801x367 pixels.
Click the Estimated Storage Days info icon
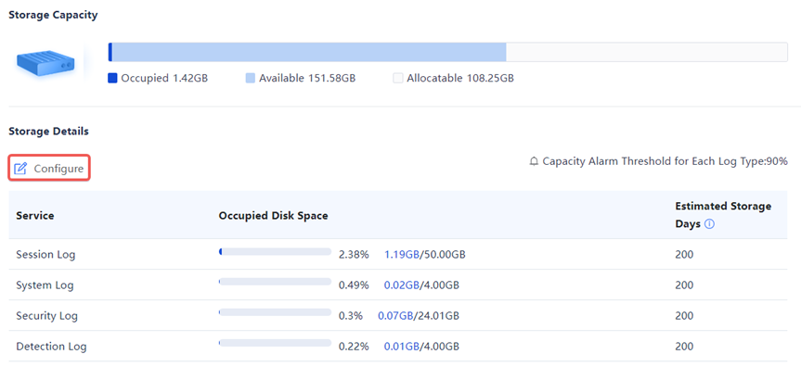pos(709,224)
